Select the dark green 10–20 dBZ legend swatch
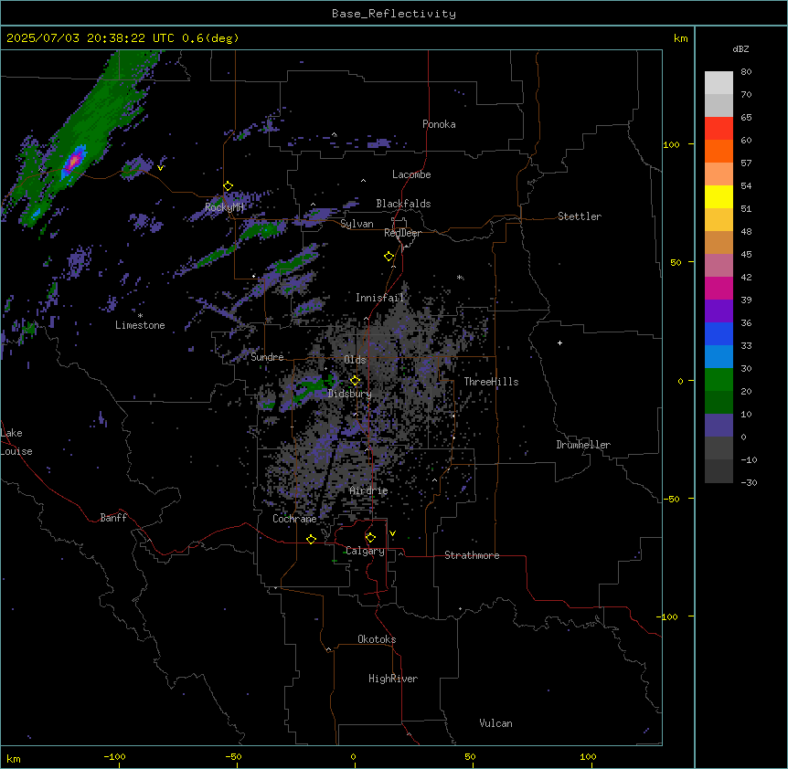Screen dimensions: 788x769 tap(719, 403)
